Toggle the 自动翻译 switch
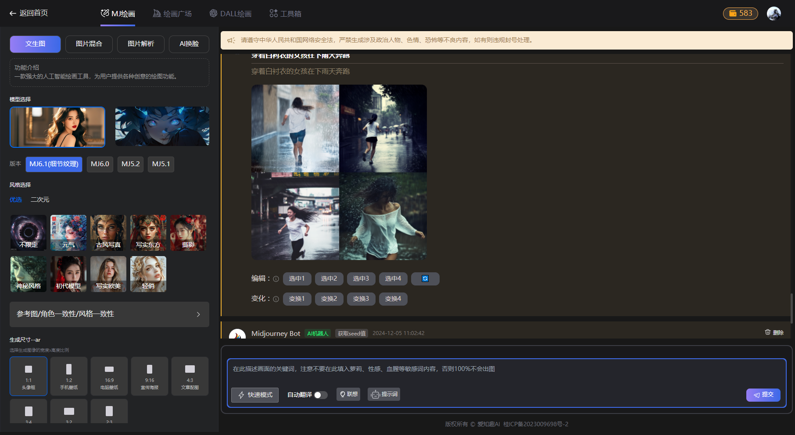Screen dimensions: 795x435 [321, 395]
